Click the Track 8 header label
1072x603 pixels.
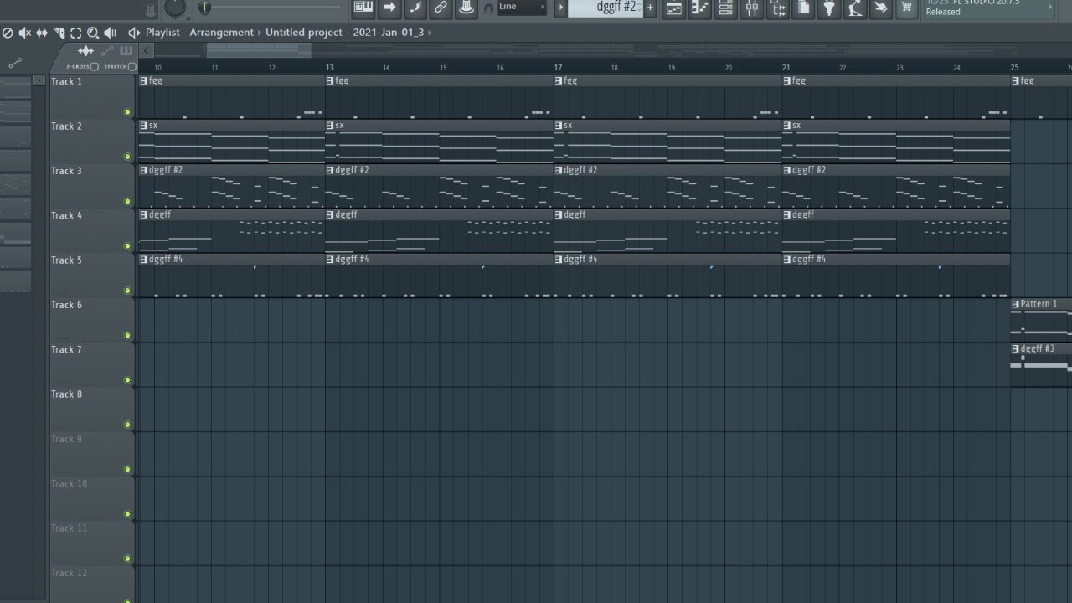point(67,394)
